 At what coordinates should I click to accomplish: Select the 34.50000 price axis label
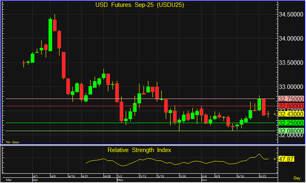pos(291,15)
